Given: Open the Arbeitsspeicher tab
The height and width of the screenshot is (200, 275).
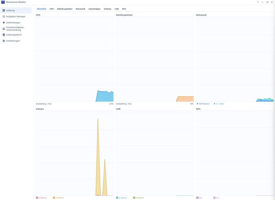Looking at the screenshot, I should [x=64, y=8].
